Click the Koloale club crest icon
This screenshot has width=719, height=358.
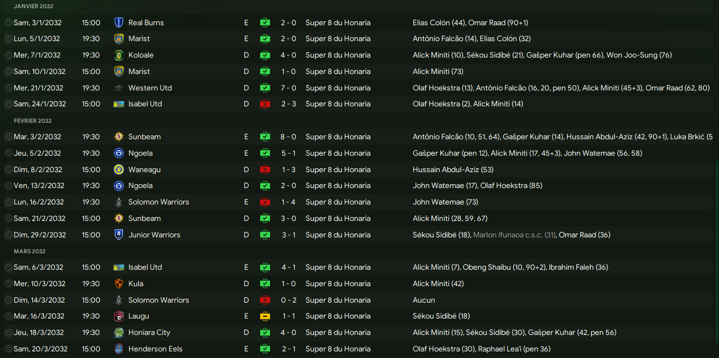(x=119, y=55)
